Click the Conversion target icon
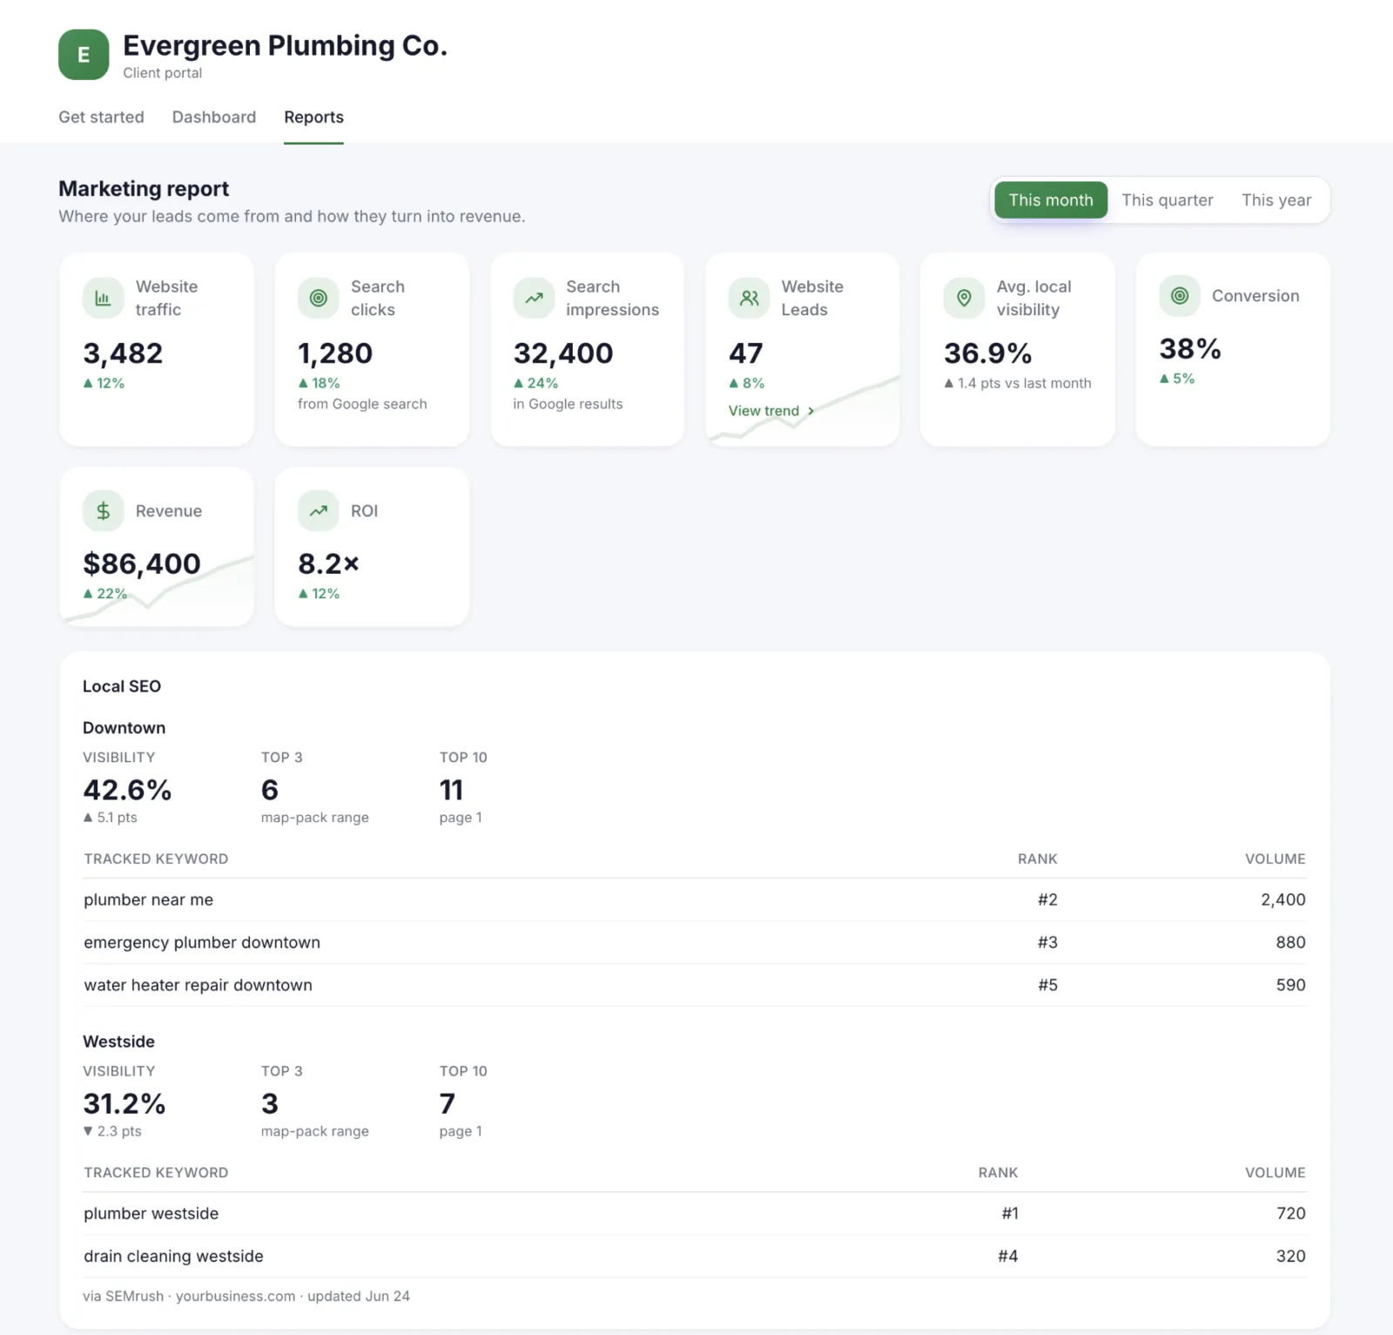This screenshot has width=1393, height=1335. click(1180, 295)
